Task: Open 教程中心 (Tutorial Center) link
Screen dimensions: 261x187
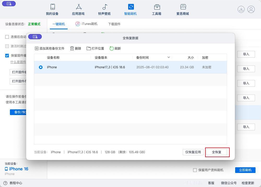Action: [x=16, y=183]
